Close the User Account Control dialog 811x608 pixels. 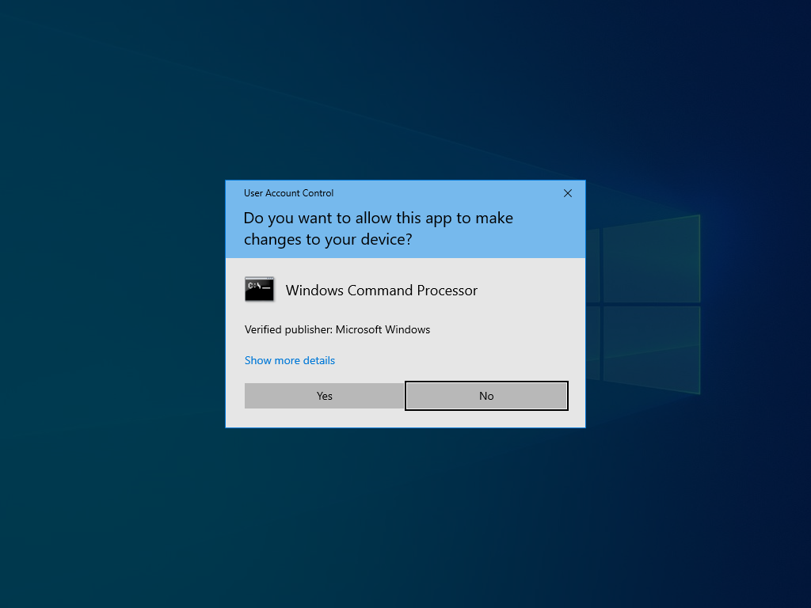(567, 193)
